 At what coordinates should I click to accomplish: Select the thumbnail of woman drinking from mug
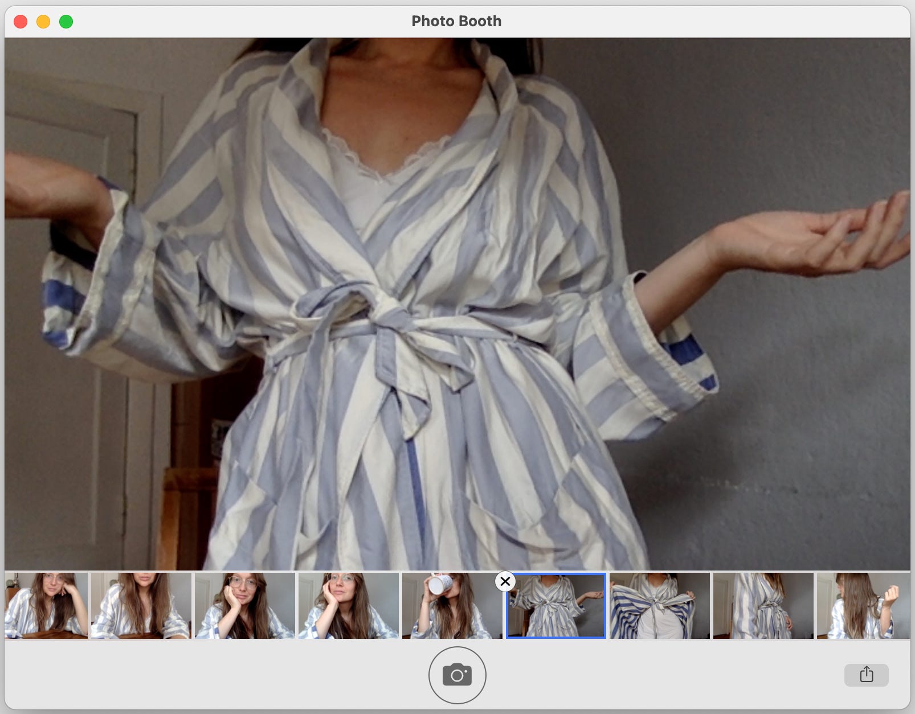click(452, 605)
